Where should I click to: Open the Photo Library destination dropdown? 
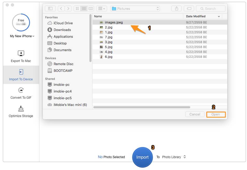point(174,157)
